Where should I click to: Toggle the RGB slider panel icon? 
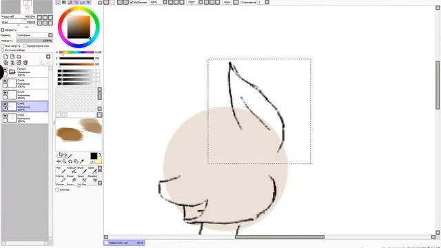[x=64, y=2]
